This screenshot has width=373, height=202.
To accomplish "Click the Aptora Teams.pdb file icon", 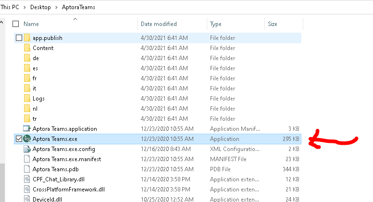I will [x=27, y=169].
